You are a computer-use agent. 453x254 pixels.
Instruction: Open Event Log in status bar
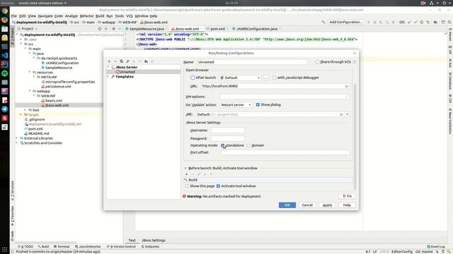pyautogui.click(x=436, y=246)
